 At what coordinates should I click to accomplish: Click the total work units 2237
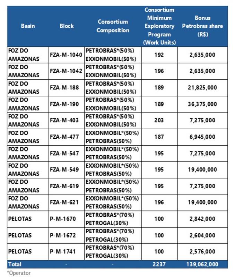159,264
